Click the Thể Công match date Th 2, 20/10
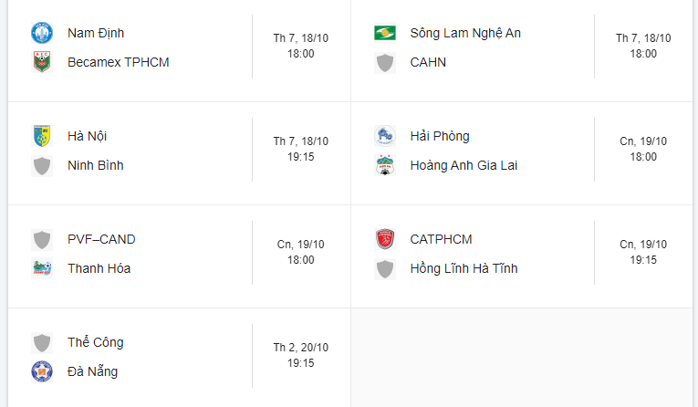Image resolution: width=698 pixels, height=407 pixels. coord(300,348)
